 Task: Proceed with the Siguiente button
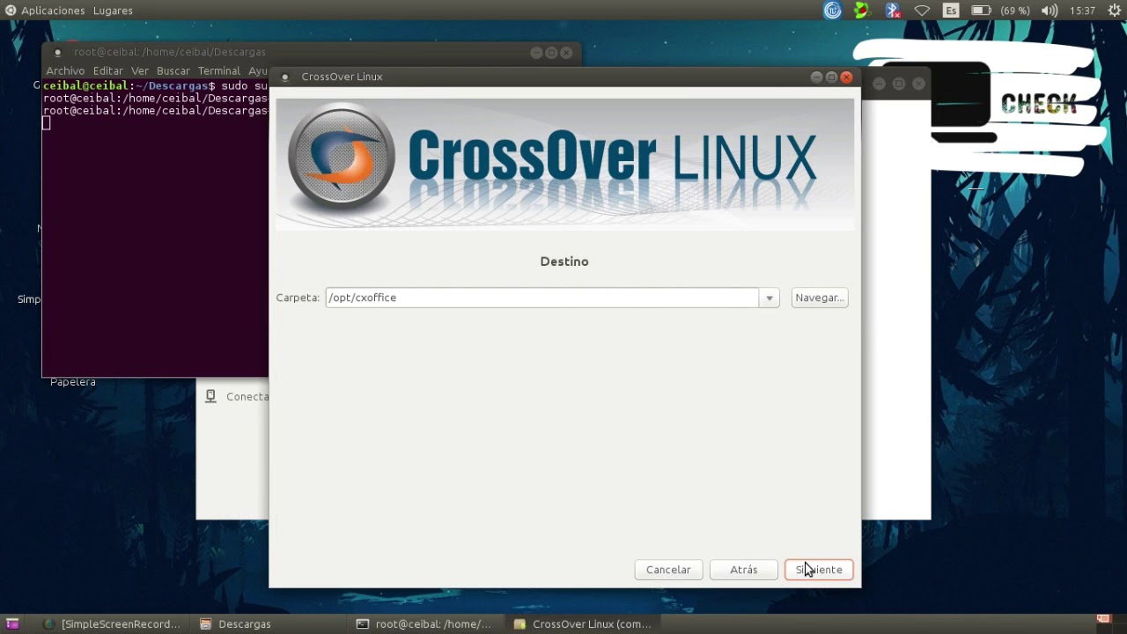[x=819, y=570]
